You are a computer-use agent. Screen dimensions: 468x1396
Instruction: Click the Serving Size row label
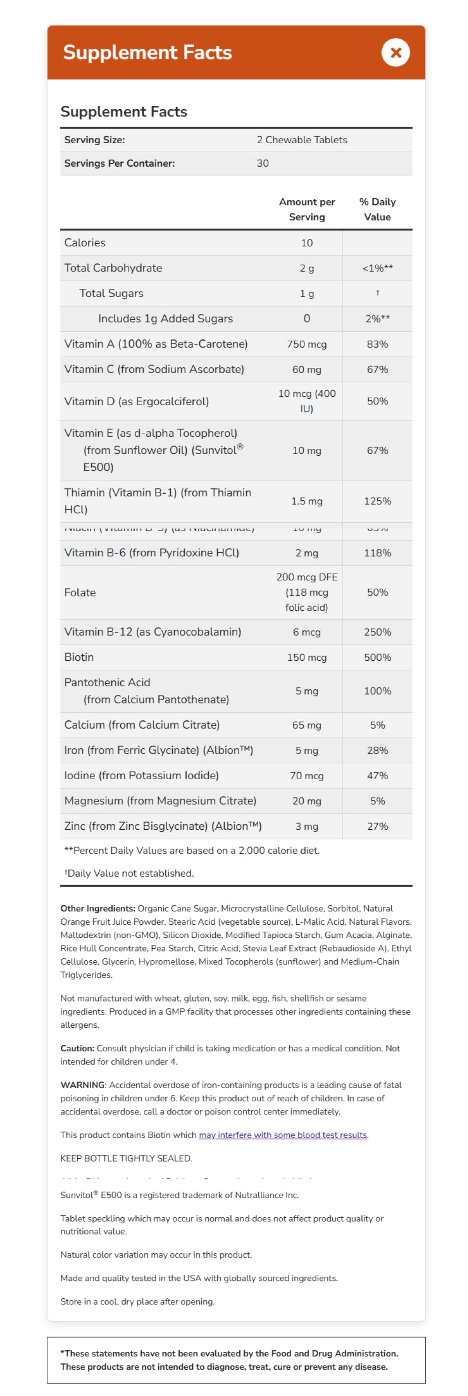point(95,140)
